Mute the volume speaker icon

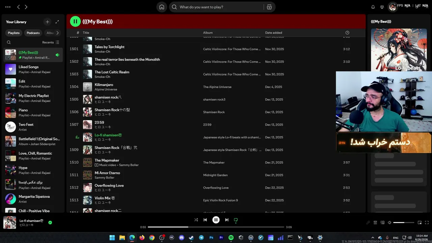tap(389, 223)
